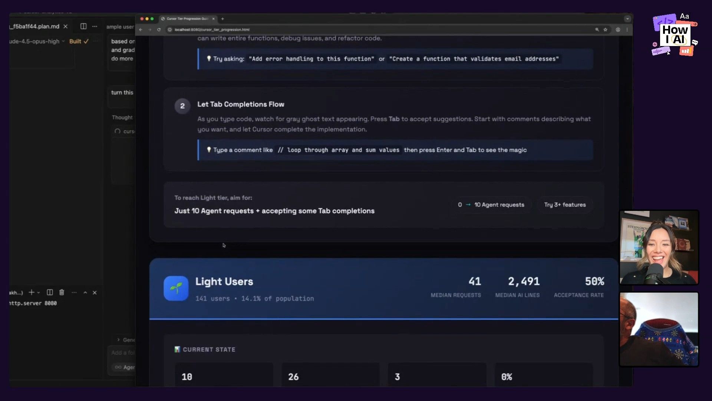Viewport: 712px width, 401px height.
Task: Click the How I AI logo
Action: pyautogui.click(x=675, y=35)
